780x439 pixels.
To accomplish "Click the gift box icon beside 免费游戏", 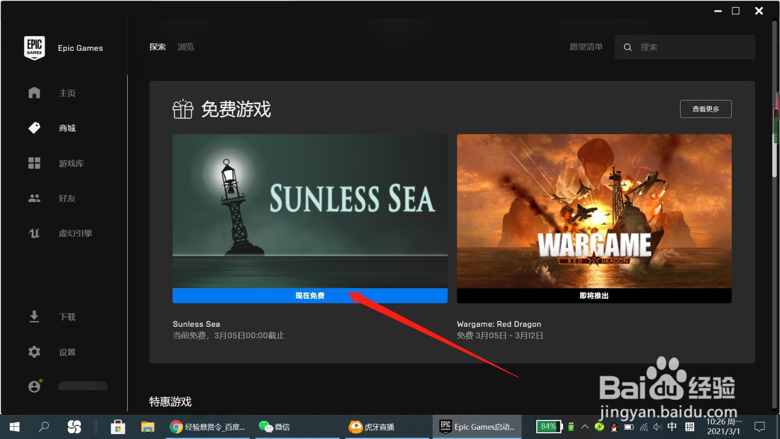I will click(183, 109).
